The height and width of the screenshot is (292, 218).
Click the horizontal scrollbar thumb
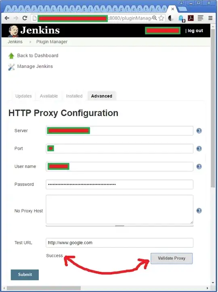click(x=44, y=288)
